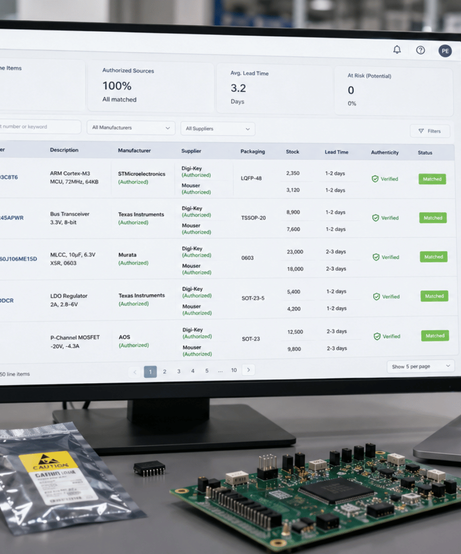Go to page 5 in pagination

point(207,371)
